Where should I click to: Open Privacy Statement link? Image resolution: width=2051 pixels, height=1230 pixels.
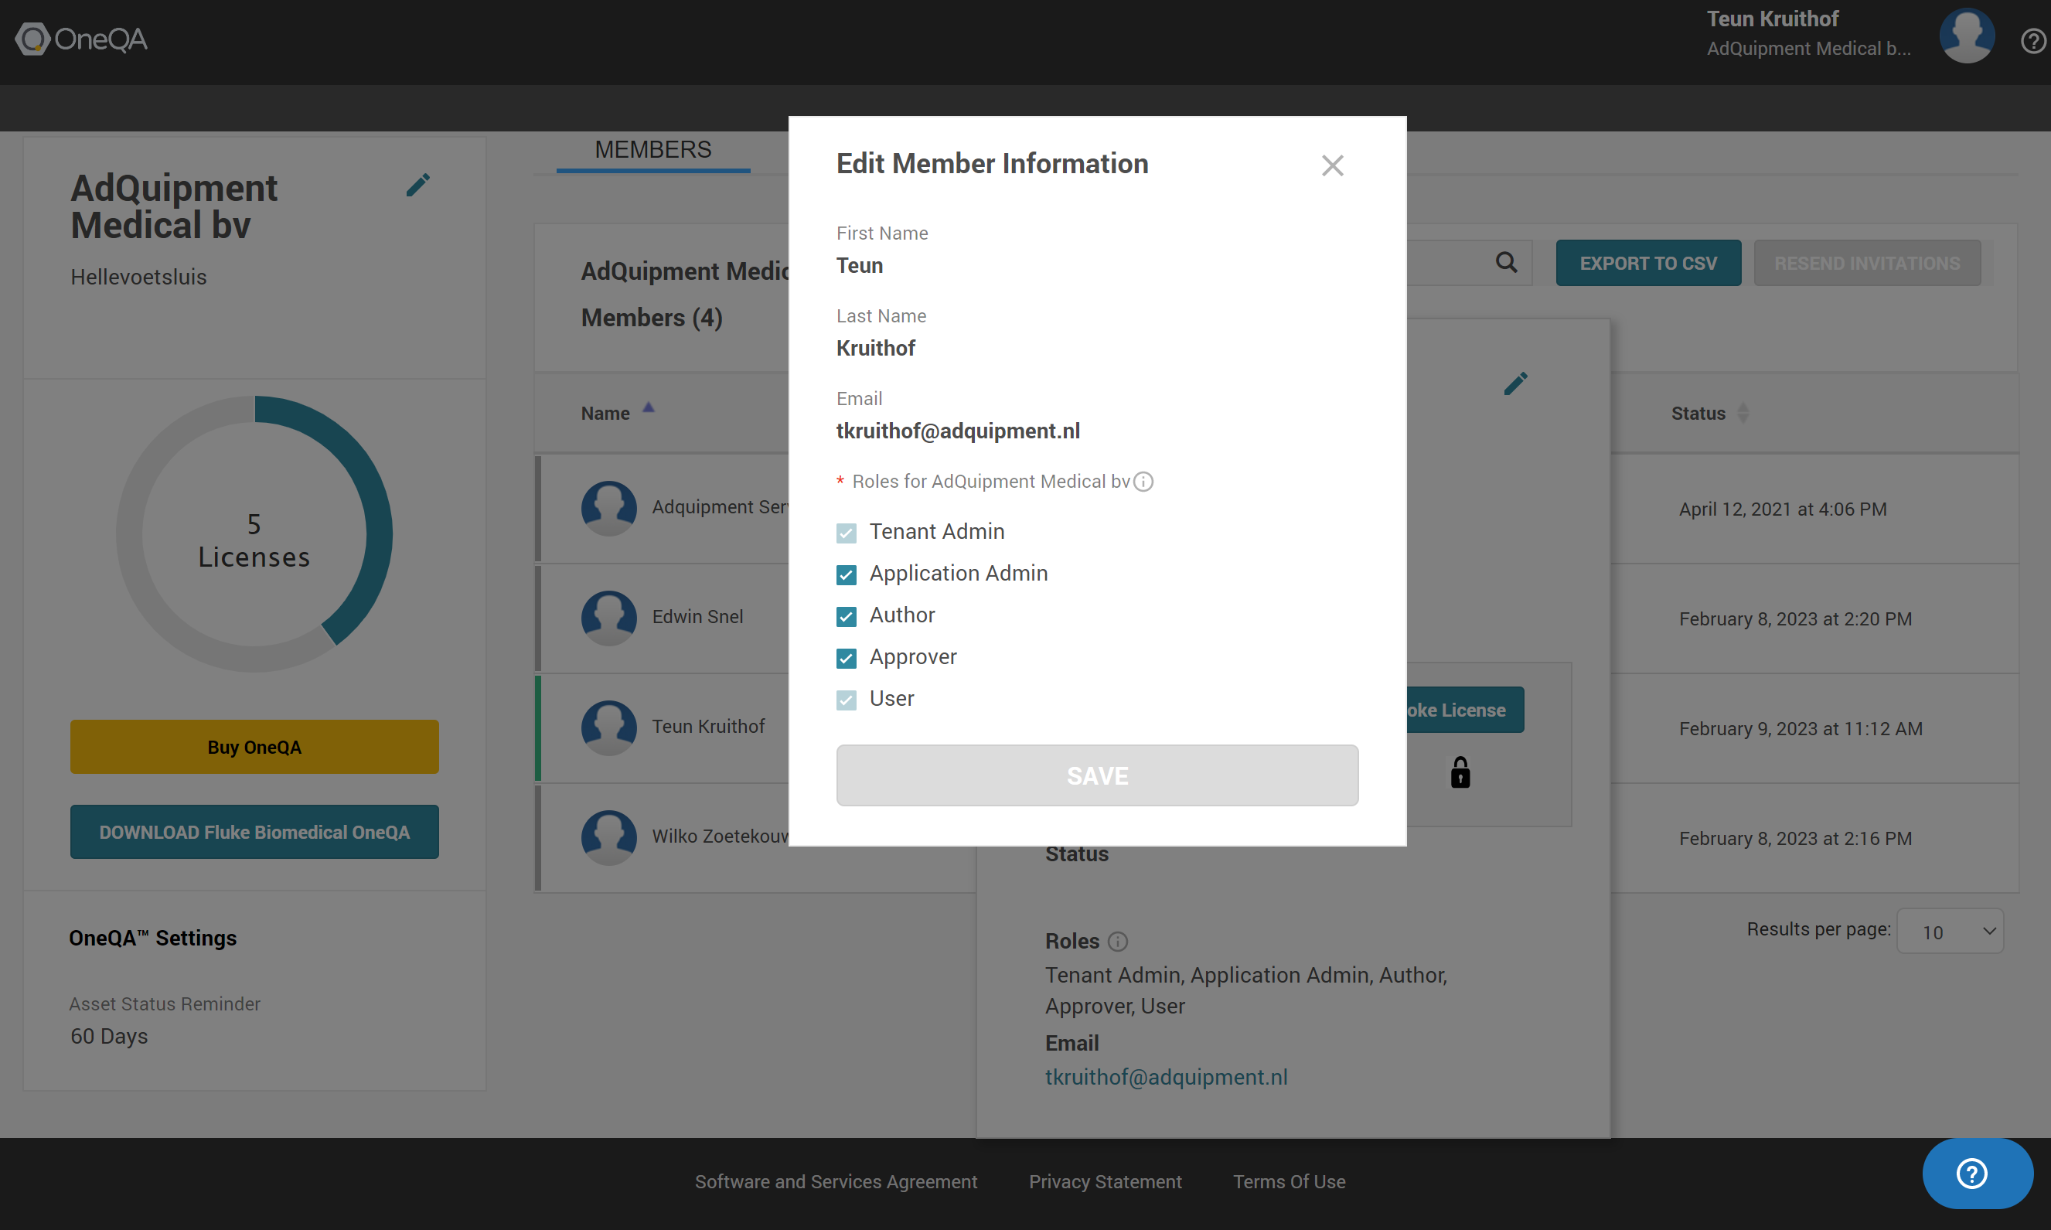(x=1105, y=1182)
